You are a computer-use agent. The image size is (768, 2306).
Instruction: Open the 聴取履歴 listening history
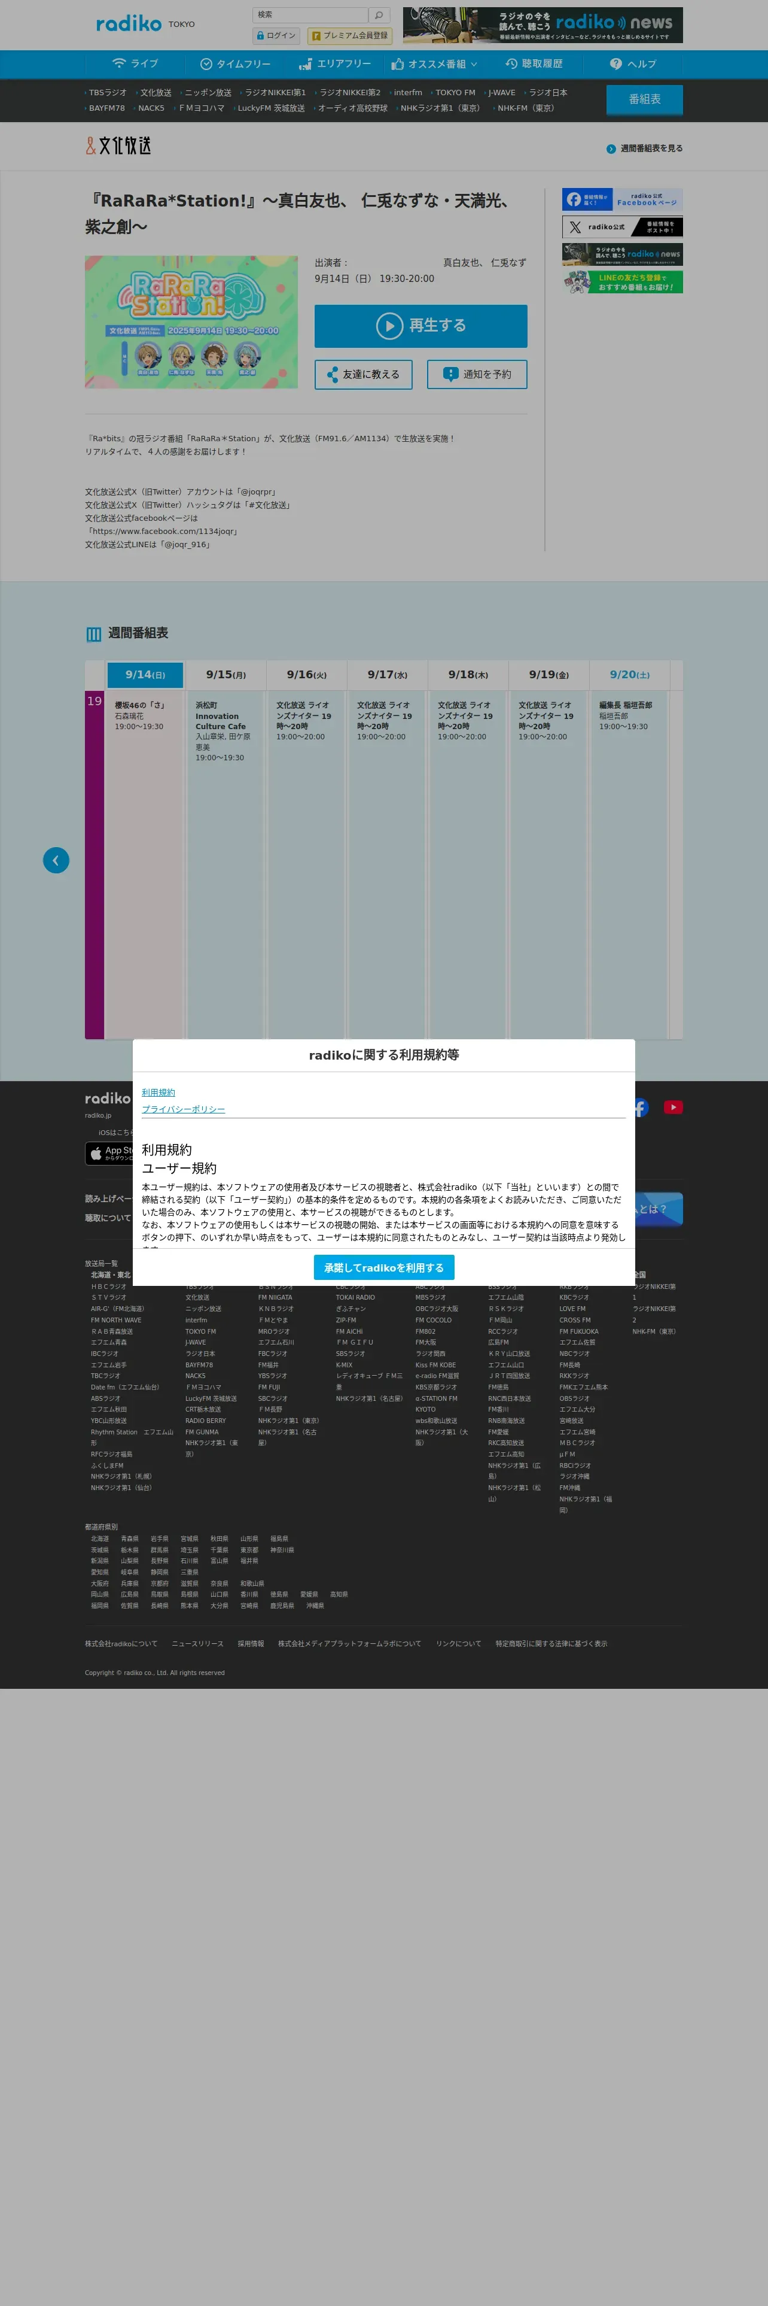point(534,65)
